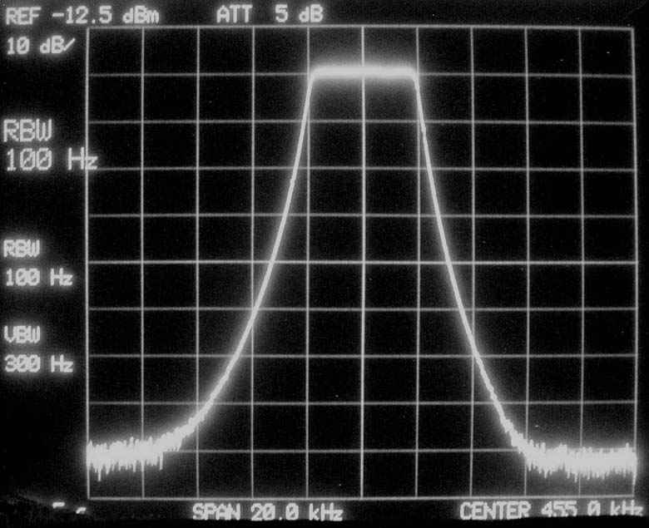Viewport: 649px width, 528px height.
Task: Select the VBW video bandwidth label
Action: tap(23, 334)
